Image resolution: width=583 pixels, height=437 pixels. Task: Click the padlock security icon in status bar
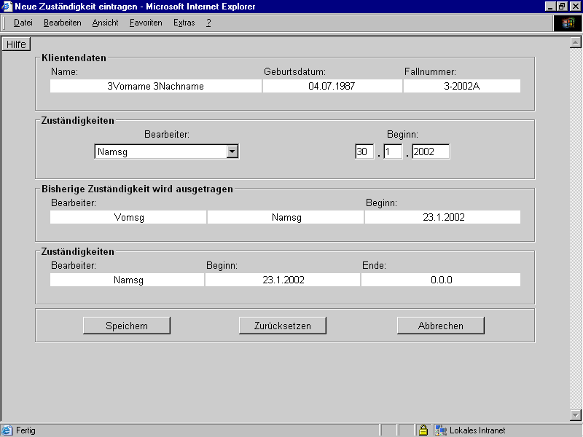point(423,430)
